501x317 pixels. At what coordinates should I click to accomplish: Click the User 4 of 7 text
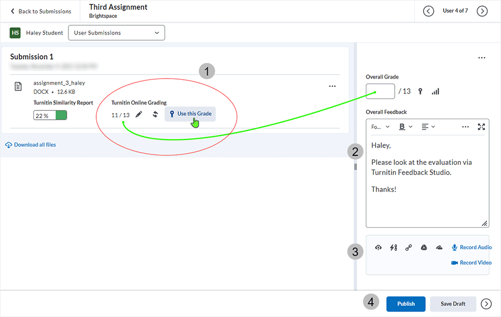click(455, 11)
